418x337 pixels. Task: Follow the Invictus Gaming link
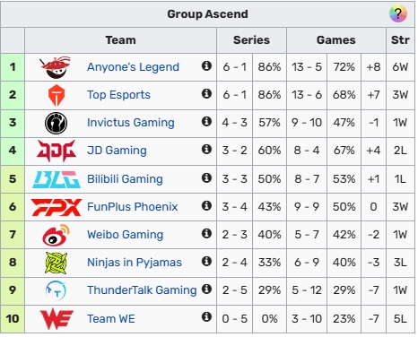(131, 123)
